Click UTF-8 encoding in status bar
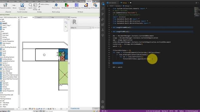 [x=171, y=111]
